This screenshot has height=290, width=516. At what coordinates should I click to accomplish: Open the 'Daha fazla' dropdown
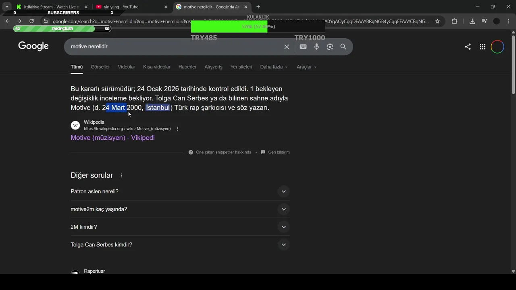coord(274,67)
